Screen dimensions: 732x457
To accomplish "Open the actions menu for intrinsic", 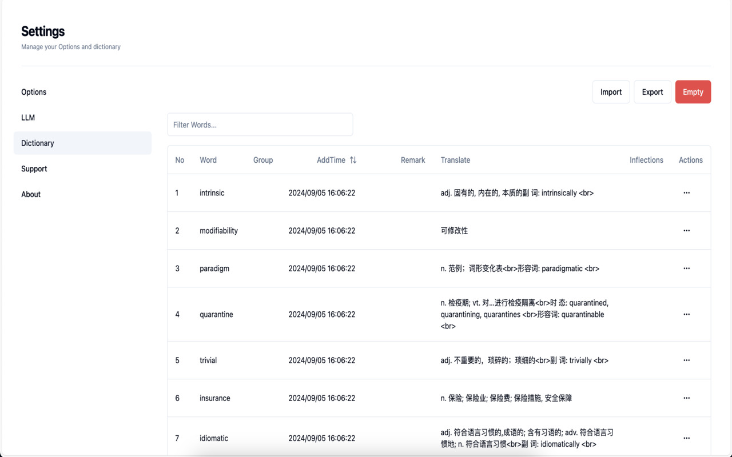I will [x=686, y=193].
